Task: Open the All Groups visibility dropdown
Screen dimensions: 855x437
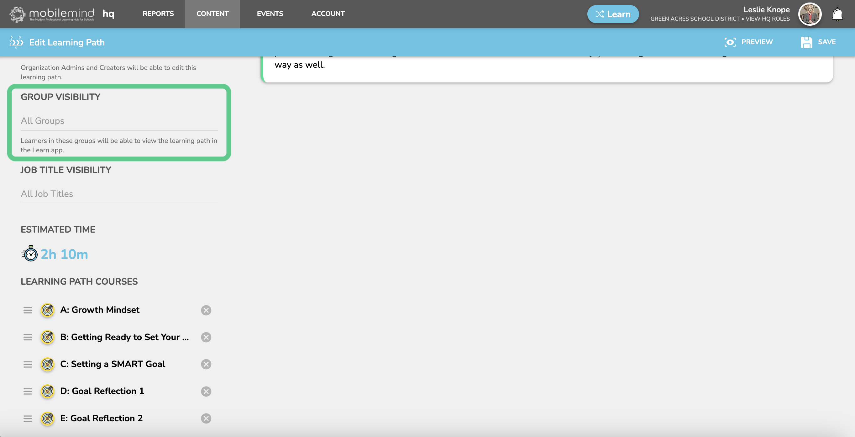Action: tap(119, 121)
